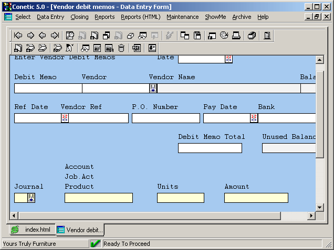The width and height of the screenshot is (334, 250).
Task: Go to the first record arrow
Action: pos(18,36)
